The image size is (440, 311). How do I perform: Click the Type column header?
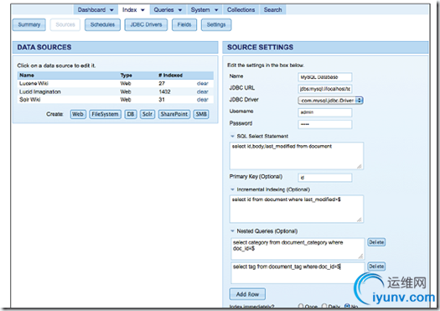126,75
